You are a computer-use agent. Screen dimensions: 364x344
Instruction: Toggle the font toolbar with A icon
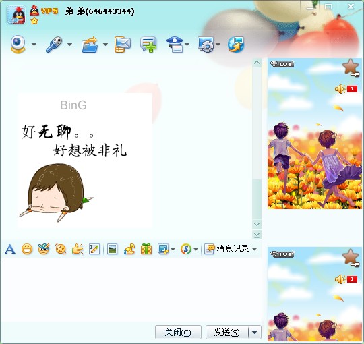point(10,250)
